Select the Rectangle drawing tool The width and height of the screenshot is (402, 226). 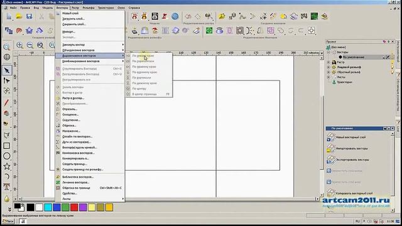[x=7, y=146]
